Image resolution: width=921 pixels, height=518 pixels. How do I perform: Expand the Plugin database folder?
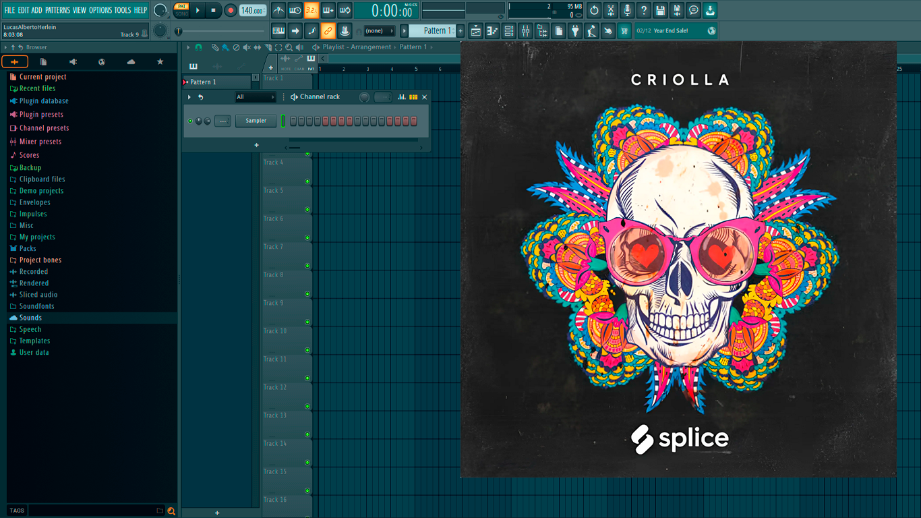tap(44, 101)
